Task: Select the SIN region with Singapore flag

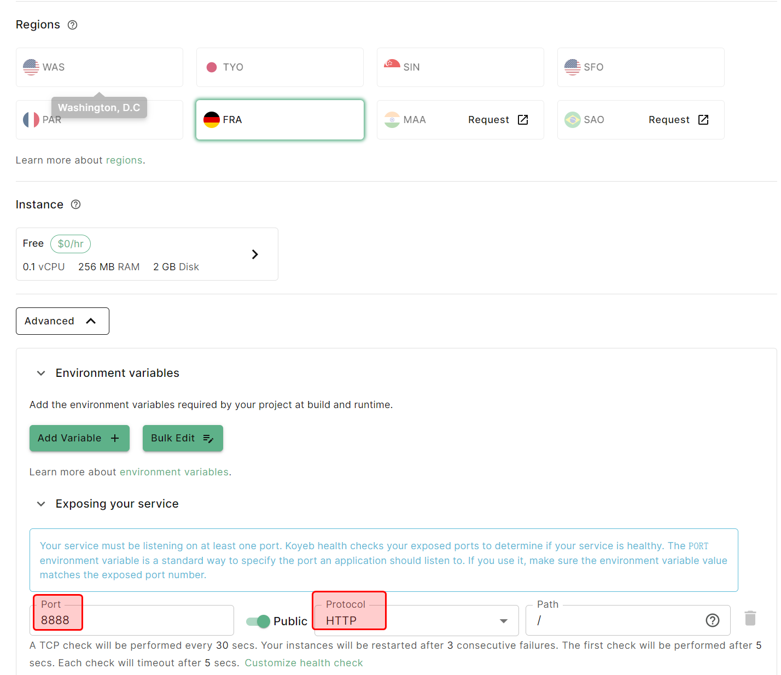Action: click(460, 67)
